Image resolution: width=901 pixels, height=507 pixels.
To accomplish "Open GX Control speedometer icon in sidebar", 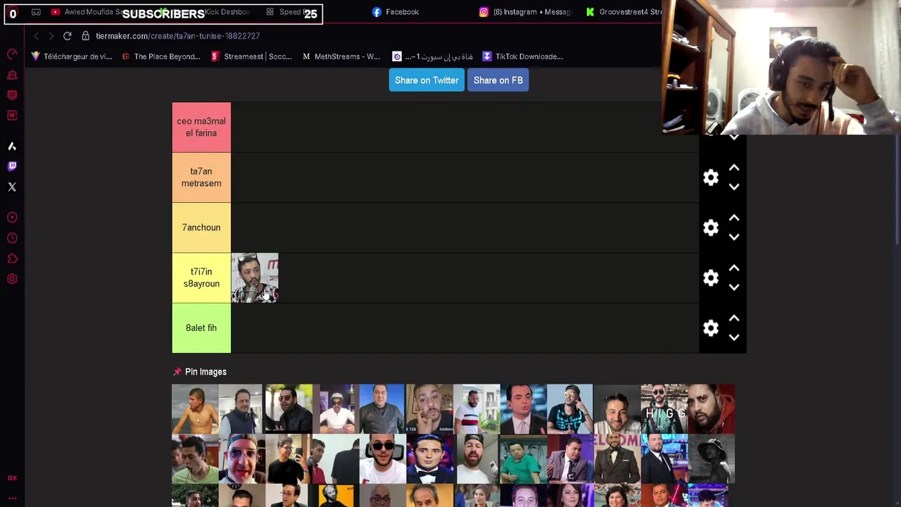I will [12, 54].
